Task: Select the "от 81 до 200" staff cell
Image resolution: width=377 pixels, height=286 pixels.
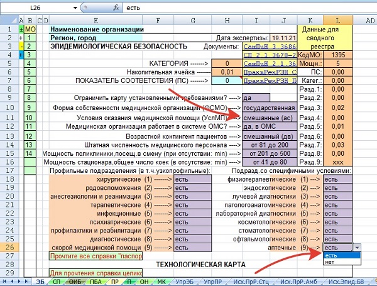Action: tap(270, 145)
